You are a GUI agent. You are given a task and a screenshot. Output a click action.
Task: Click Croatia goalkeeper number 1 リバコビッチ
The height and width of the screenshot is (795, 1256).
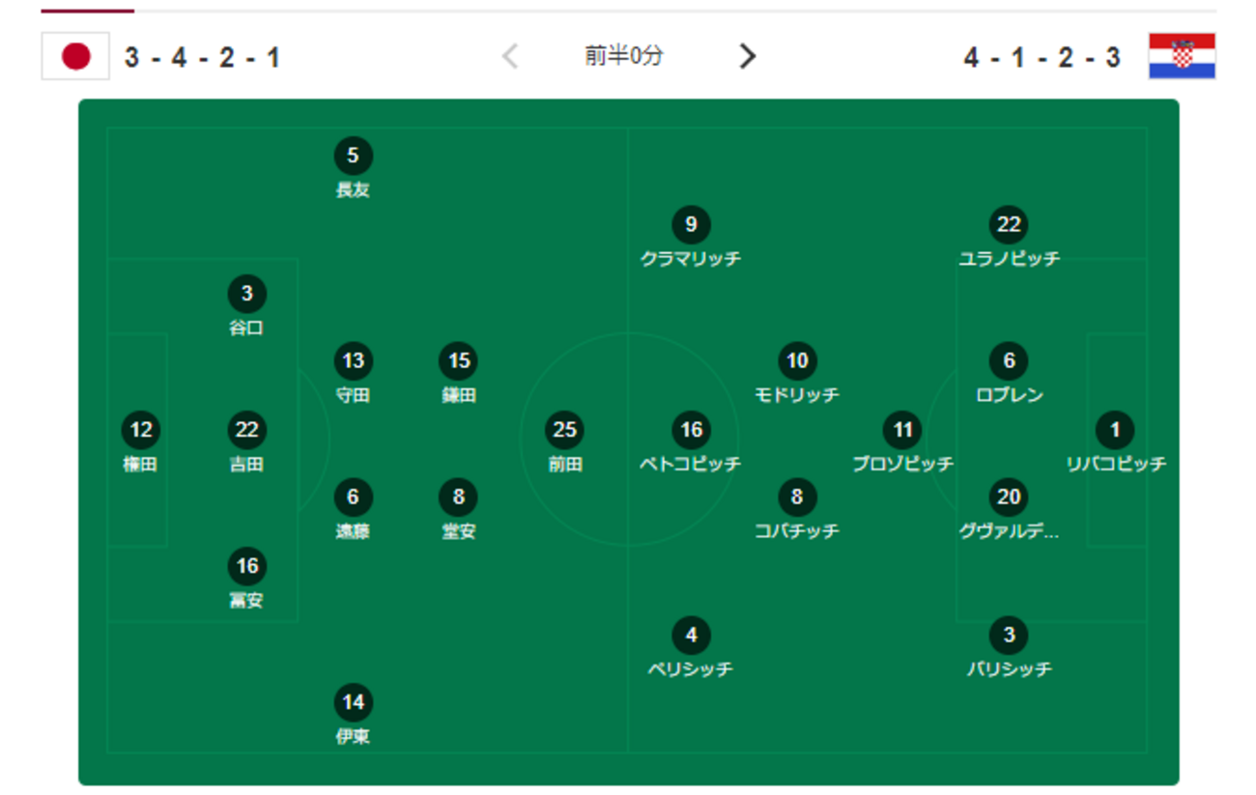pyautogui.click(x=1115, y=430)
